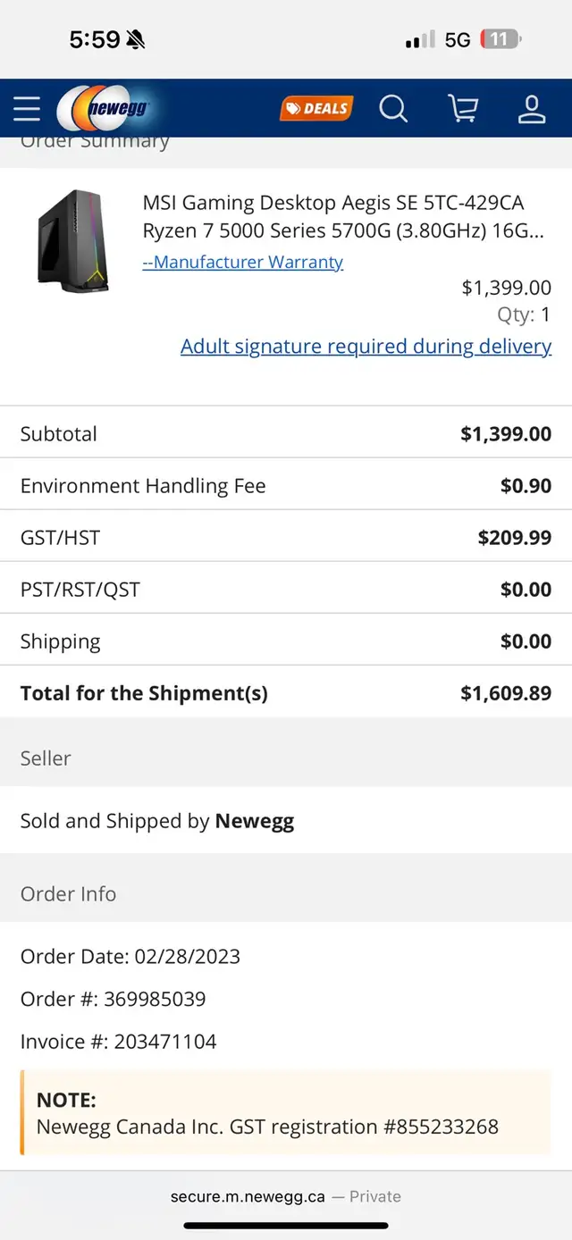This screenshot has width=572, height=1240.
Task: Tap the search magnifier icon
Action: 393,109
